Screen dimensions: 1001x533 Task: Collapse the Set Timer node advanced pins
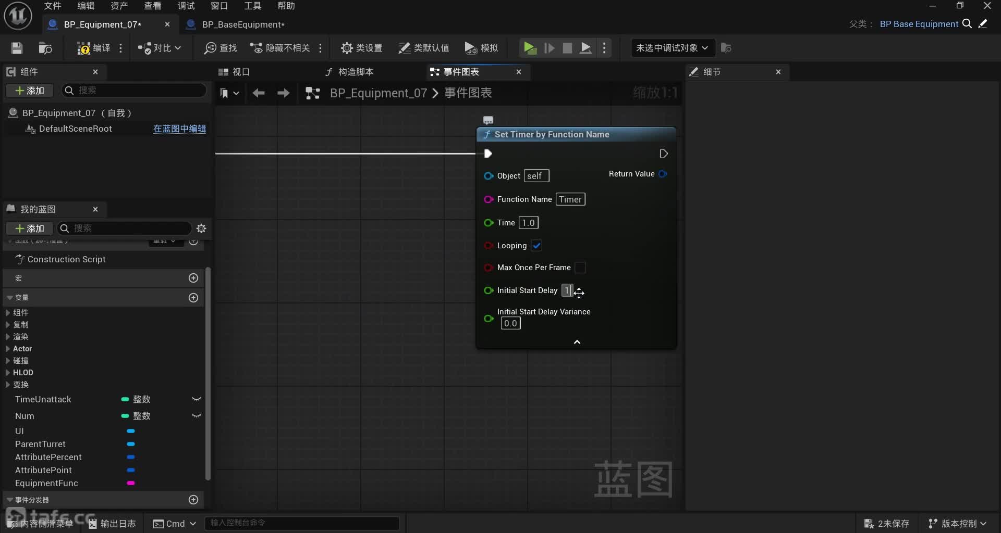(x=577, y=342)
